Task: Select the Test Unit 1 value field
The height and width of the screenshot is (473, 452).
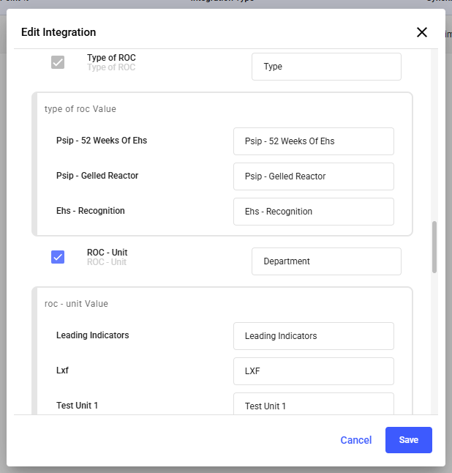Action: coord(314,403)
